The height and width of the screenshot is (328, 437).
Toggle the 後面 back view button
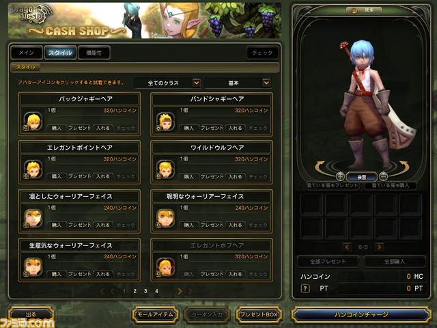(x=361, y=177)
